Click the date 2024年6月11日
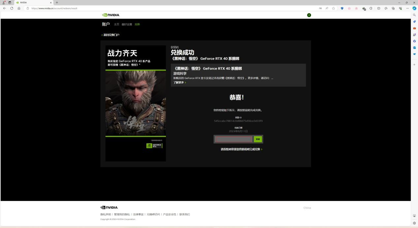The width and height of the screenshot is (418, 228). coord(238,131)
